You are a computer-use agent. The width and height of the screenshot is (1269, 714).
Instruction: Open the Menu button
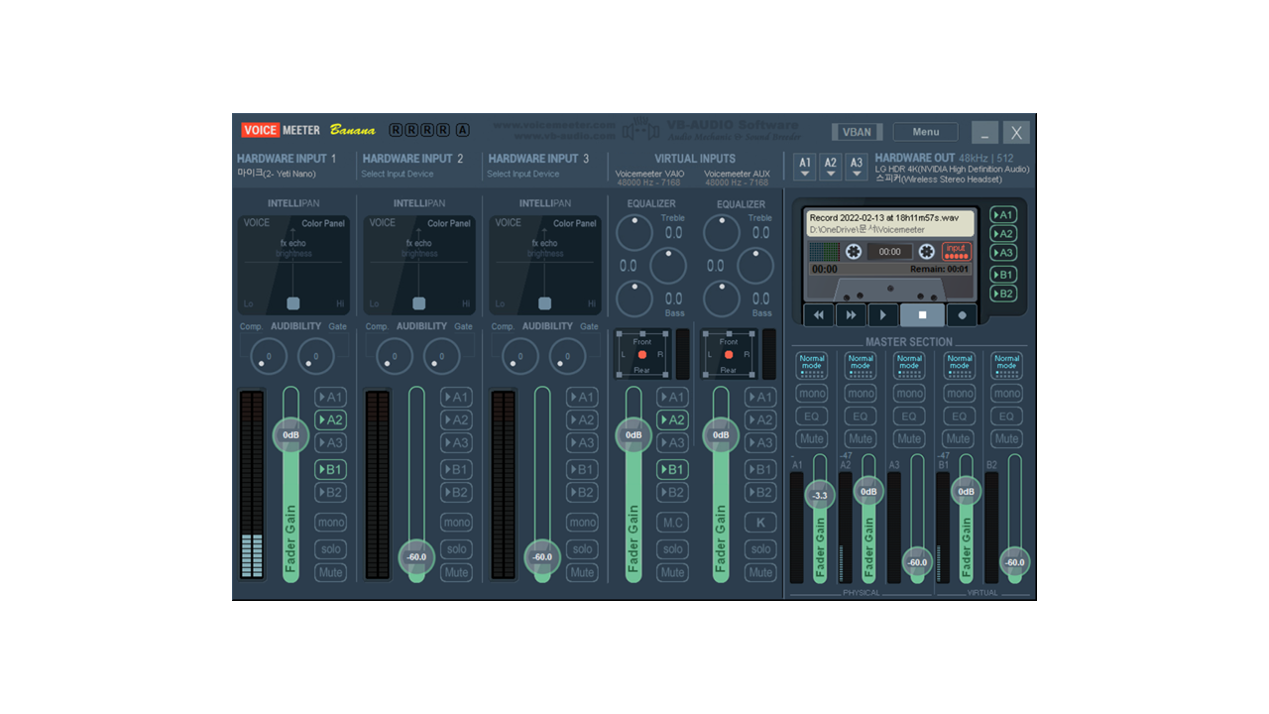coord(926,132)
